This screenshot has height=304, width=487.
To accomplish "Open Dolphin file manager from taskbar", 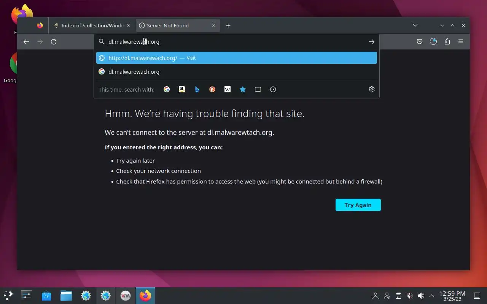I will tap(66, 295).
